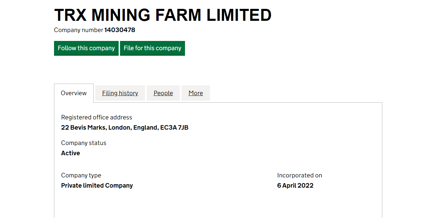Click the word 'England' in the address
Image resolution: width=437 pixels, height=218 pixels.
[146, 128]
